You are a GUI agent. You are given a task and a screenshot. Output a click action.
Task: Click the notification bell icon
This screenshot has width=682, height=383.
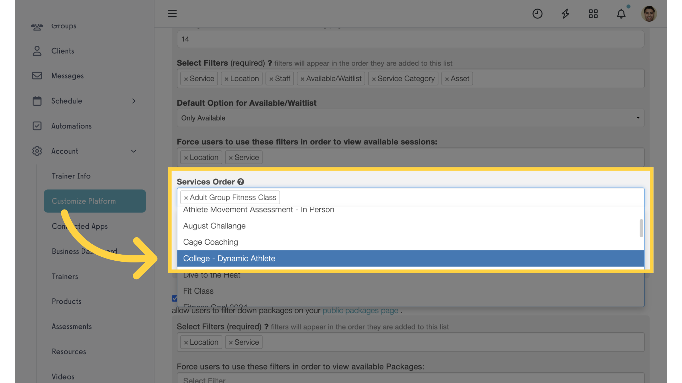pos(621,13)
